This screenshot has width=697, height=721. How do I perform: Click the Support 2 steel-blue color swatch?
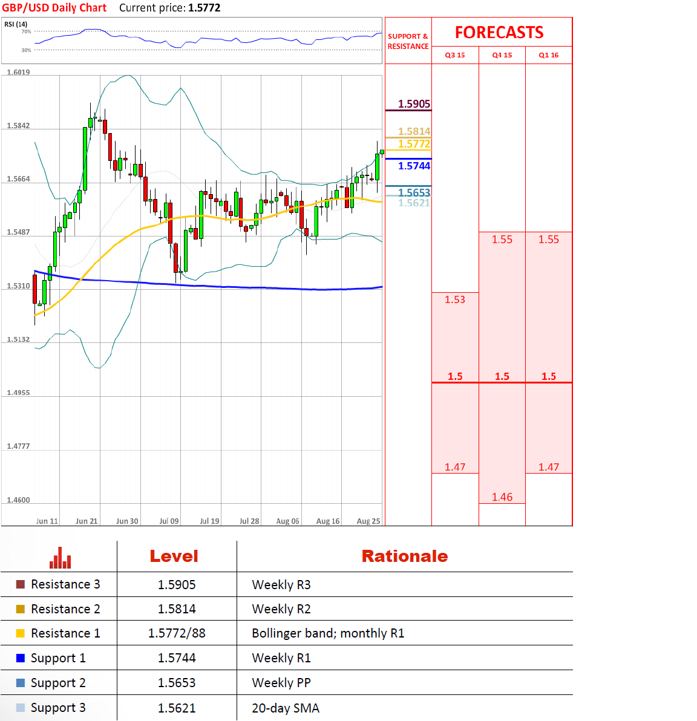tap(20, 683)
